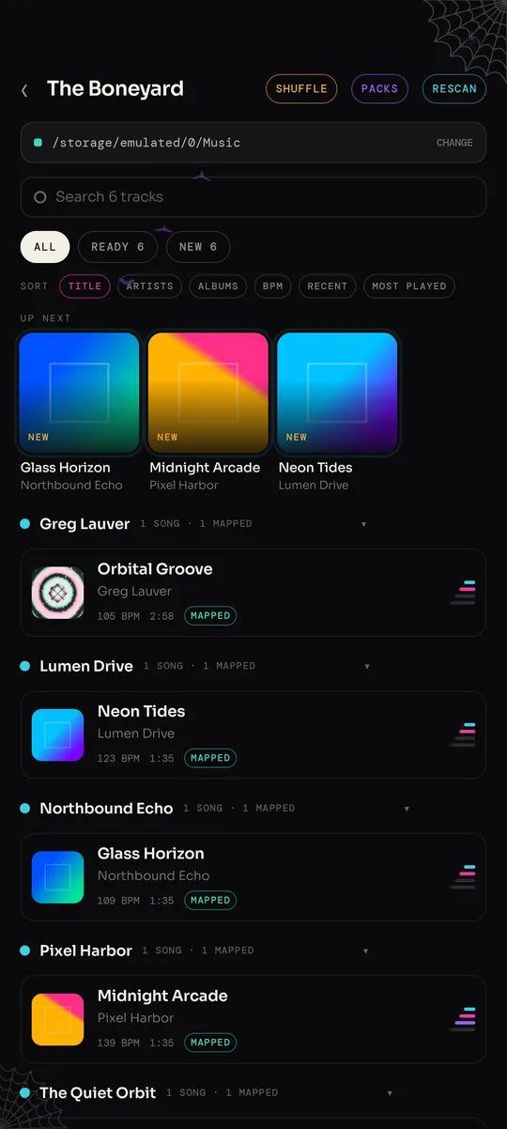Click the SHUFFLE button

click(301, 89)
